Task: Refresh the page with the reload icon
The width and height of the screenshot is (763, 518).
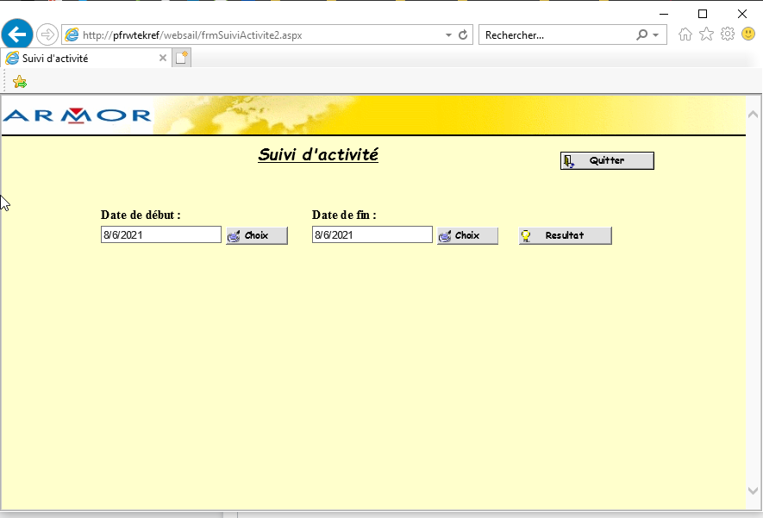Action: [463, 34]
